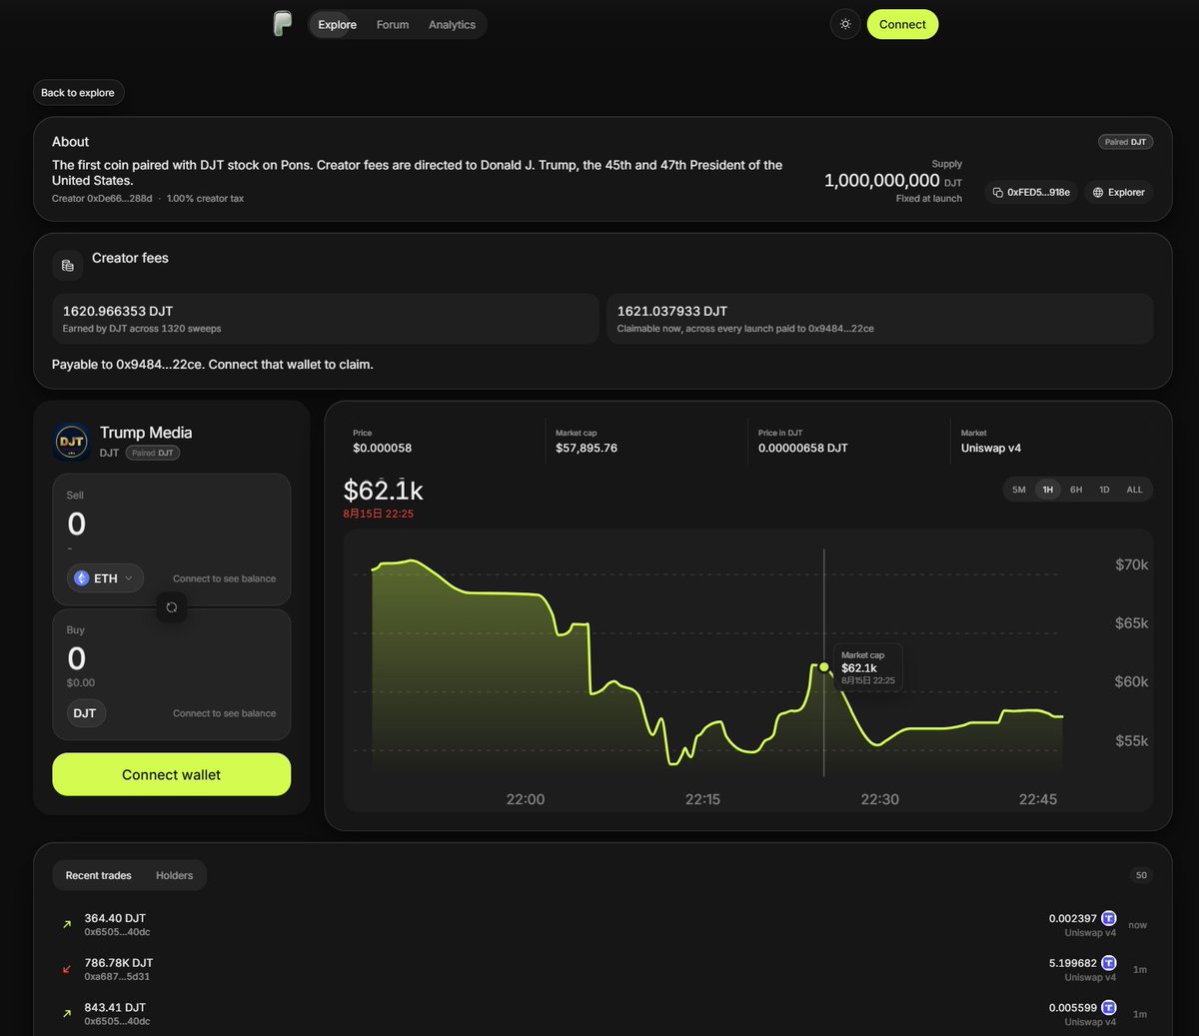Click the Market cap $57,895.76 value
Viewport: 1199px width, 1036px height.
[587, 448]
